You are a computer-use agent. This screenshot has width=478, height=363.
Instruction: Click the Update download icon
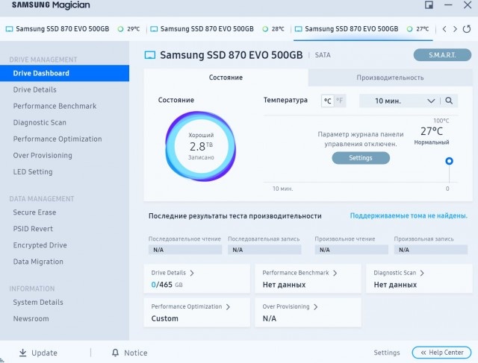22,353
